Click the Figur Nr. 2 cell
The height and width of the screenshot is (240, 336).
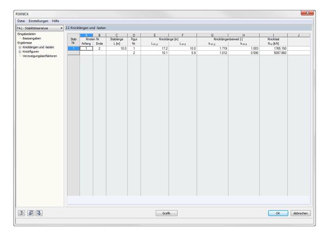tap(134, 53)
